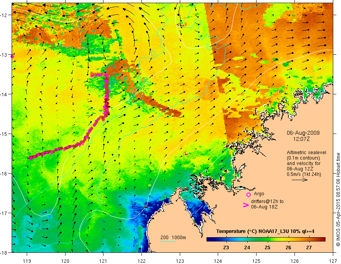The image size is (341, 264).
Task: Click the 0.5m/s velocity scale arrow
Action: [300, 180]
